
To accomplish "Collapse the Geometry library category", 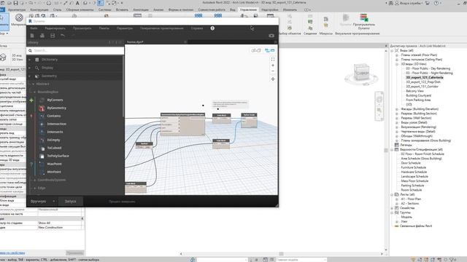I will pyautogui.click(x=29, y=76).
